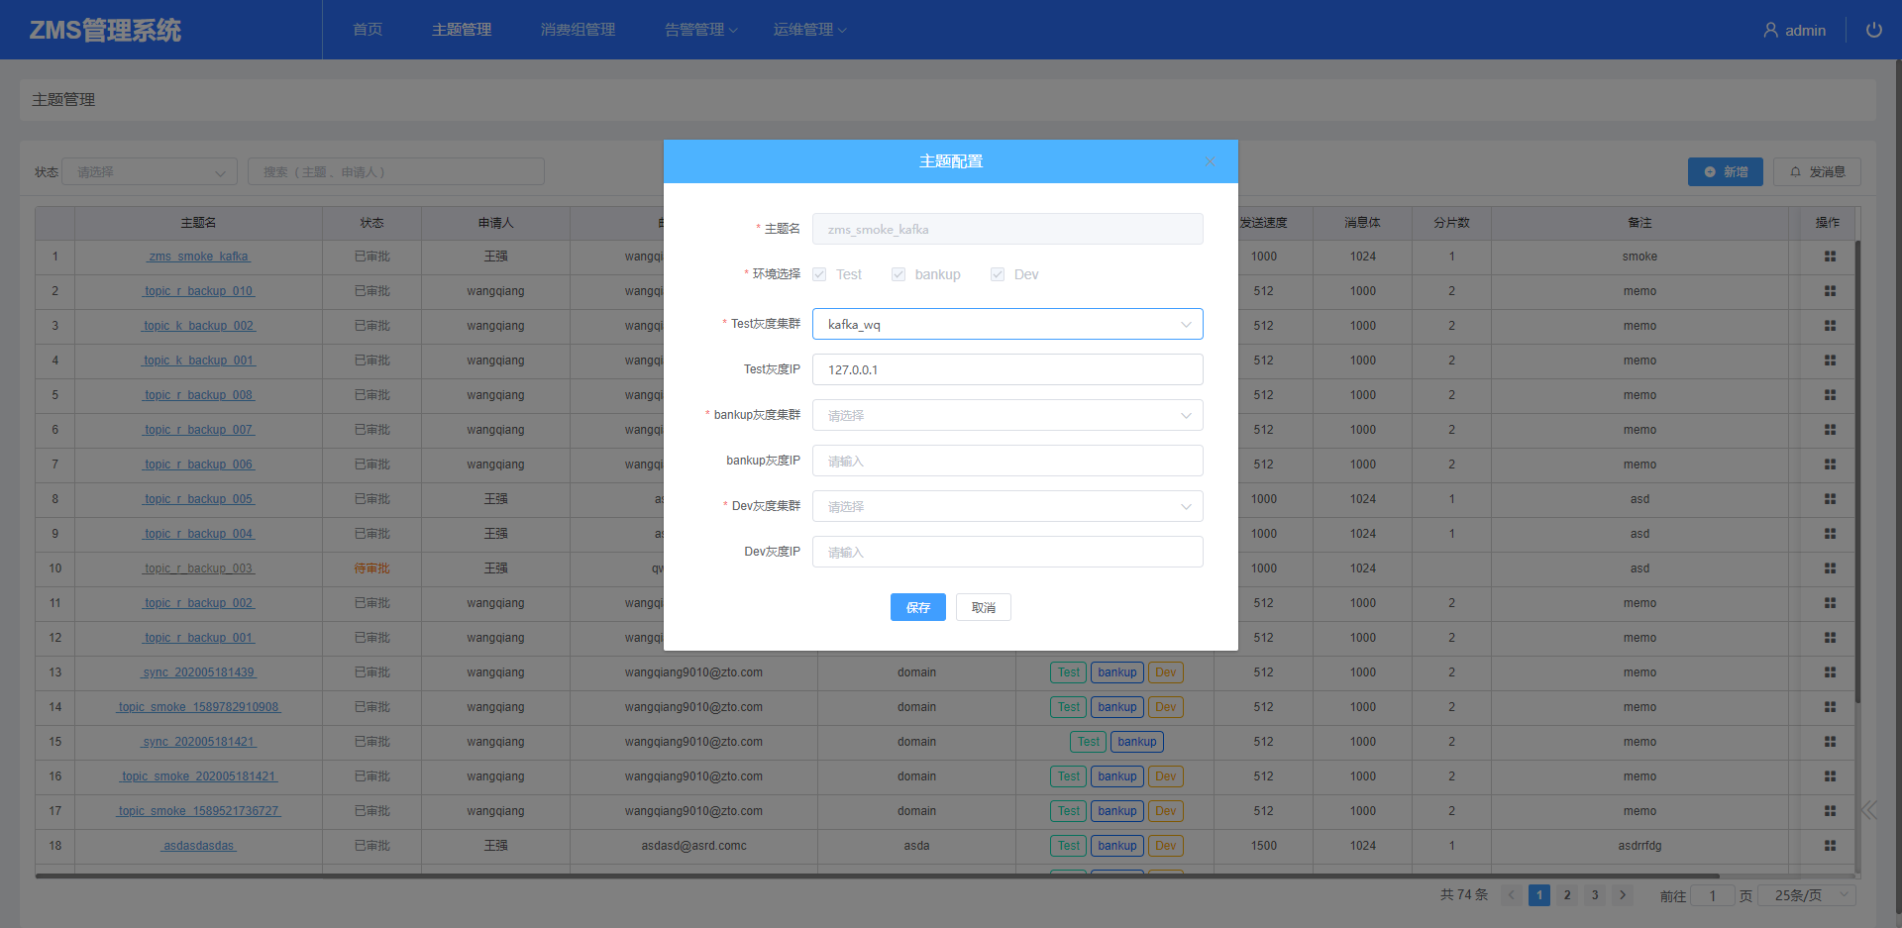The image size is (1902, 928).
Task: Open the 25条/页 page size dropdown
Action: (1809, 895)
